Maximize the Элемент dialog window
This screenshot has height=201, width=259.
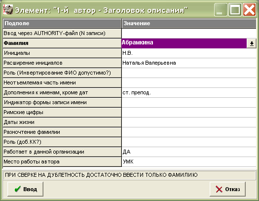pos(235,9)
